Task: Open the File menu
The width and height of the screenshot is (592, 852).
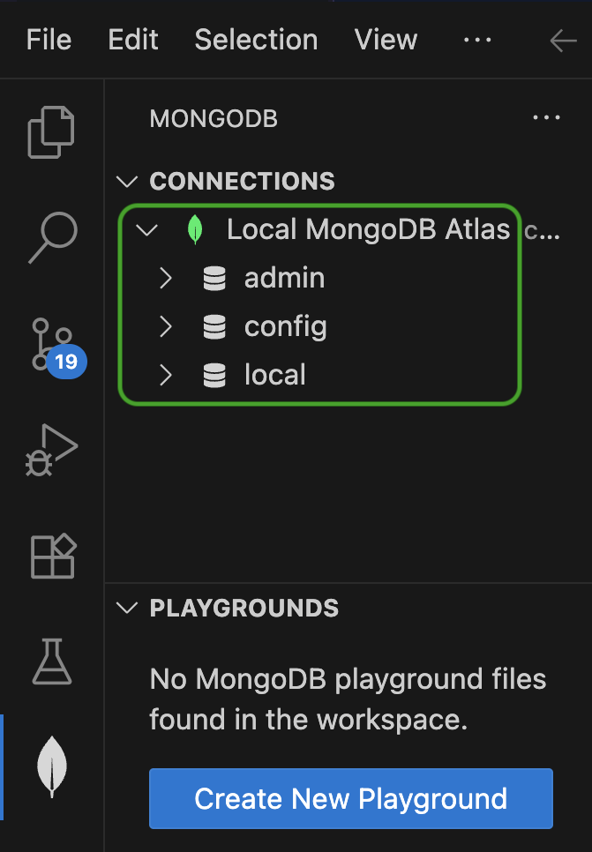Action: [49, 40]
